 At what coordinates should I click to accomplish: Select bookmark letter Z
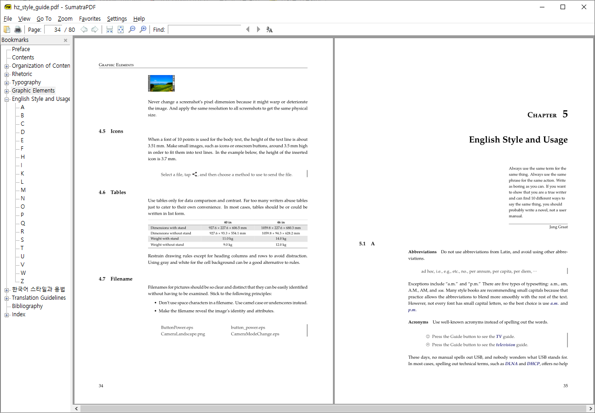pyautogui.click(x=22, y=281)
